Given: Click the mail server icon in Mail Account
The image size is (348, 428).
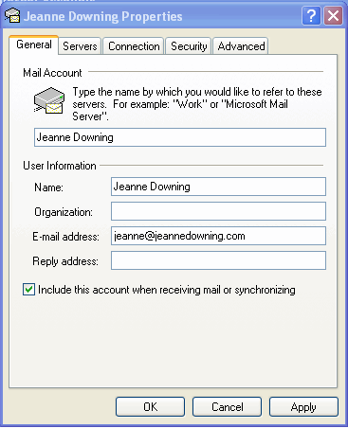Looking at the screenshot, I should point(49,100).
